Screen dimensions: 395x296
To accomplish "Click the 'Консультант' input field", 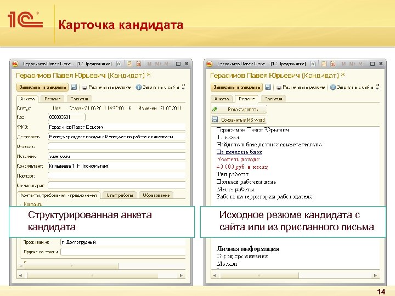I will (117, 166).
